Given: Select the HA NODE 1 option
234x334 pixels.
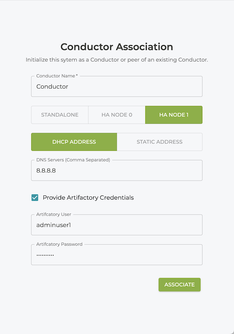Looking at the screenshot, I should 174,115.
